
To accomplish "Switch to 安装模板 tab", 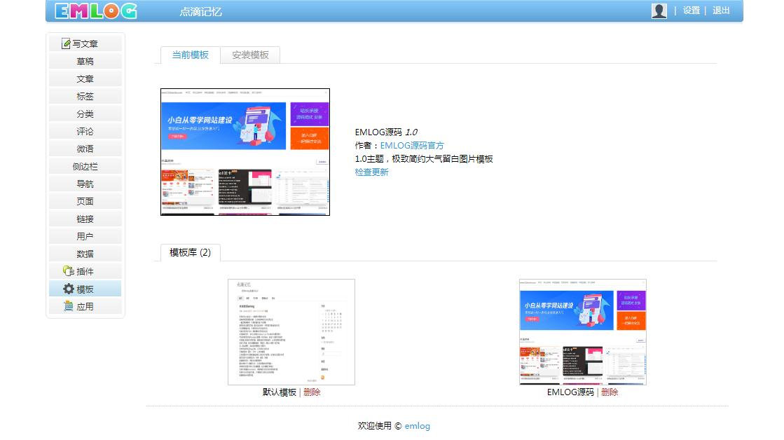I will click(251, 55).
